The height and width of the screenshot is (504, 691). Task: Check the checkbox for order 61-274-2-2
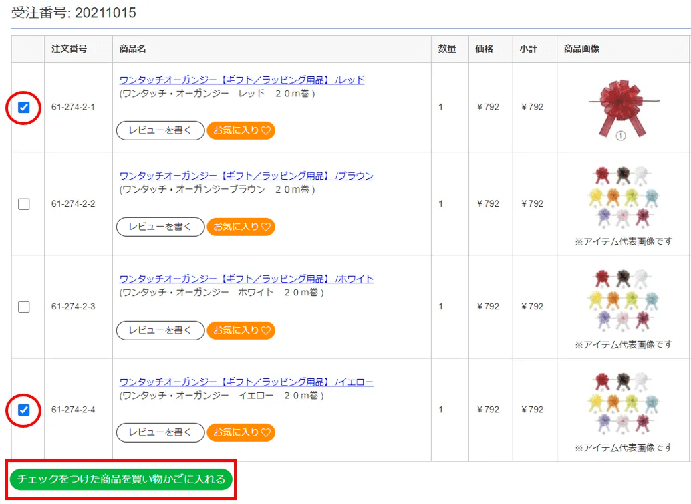[24, 205]
